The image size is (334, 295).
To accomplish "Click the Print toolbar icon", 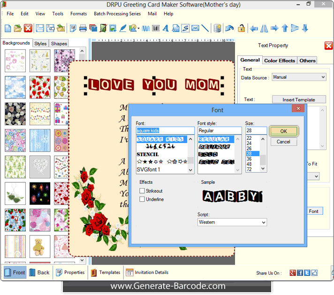I will click(x=83, y=28).
